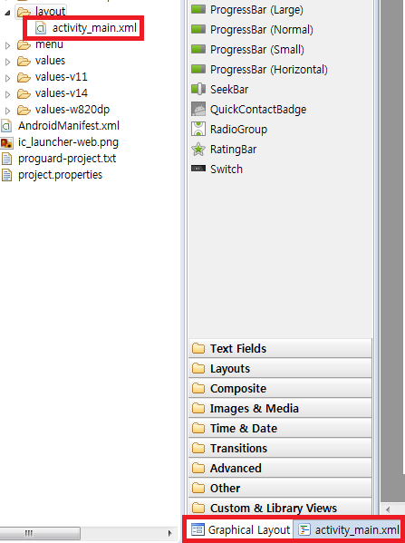Select the values-v14 folder icon
The image size is (405, 543).
point(24,93)
